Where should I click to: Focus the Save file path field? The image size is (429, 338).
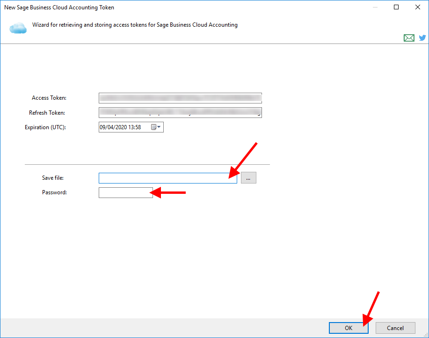pos(167,178)
